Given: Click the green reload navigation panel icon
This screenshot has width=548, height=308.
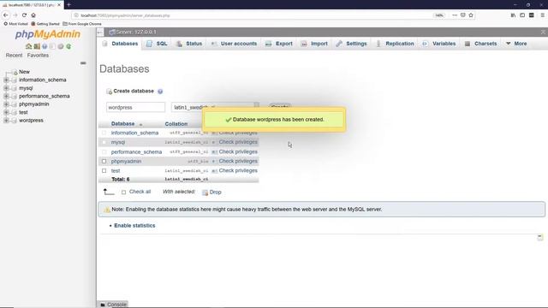Looking at the screenshot, I should (x=68, y=46).
